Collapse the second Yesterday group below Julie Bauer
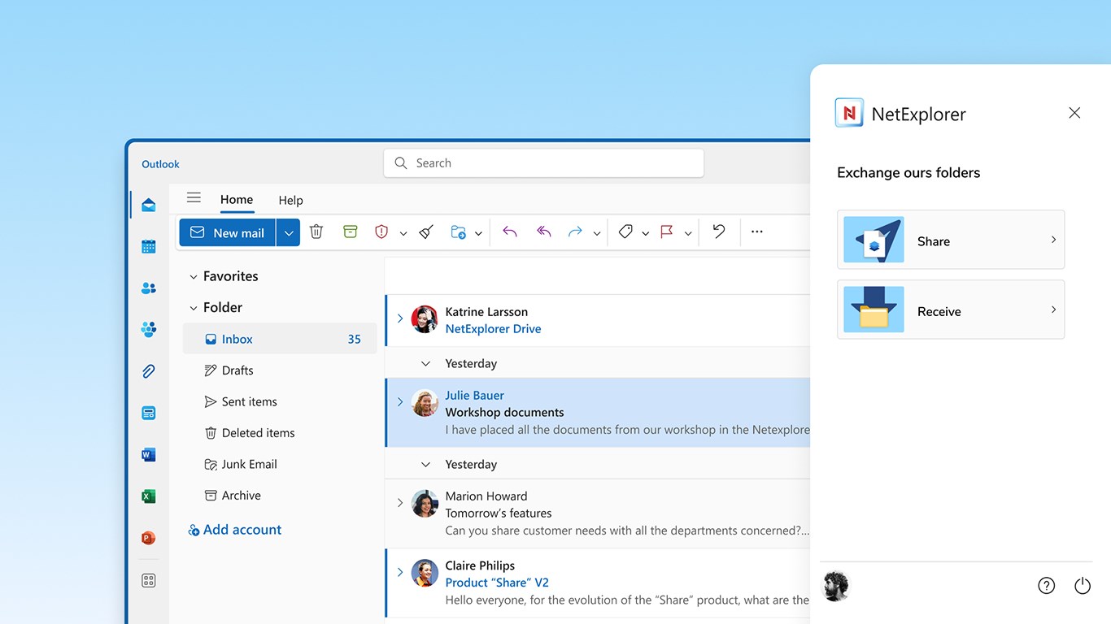Viewport: 1111px width, 624px height. 425,465
